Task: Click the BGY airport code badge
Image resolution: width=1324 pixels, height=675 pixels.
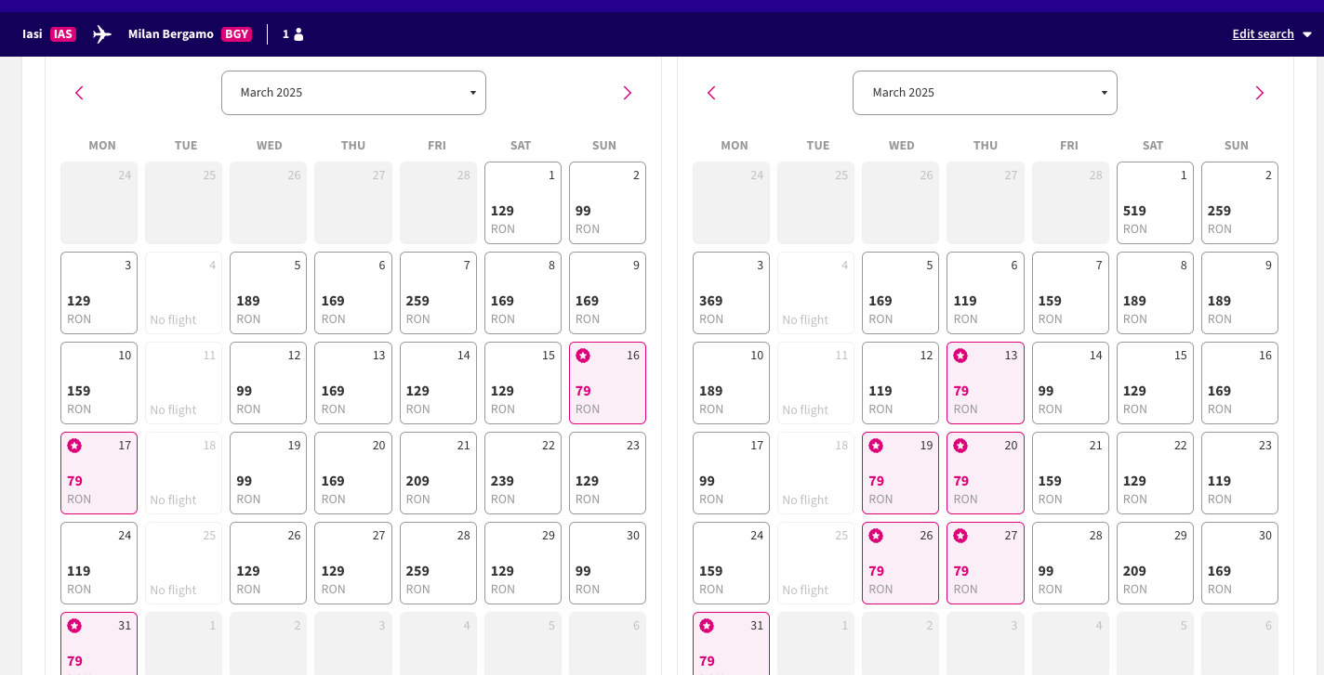Action: coord(236,34)
